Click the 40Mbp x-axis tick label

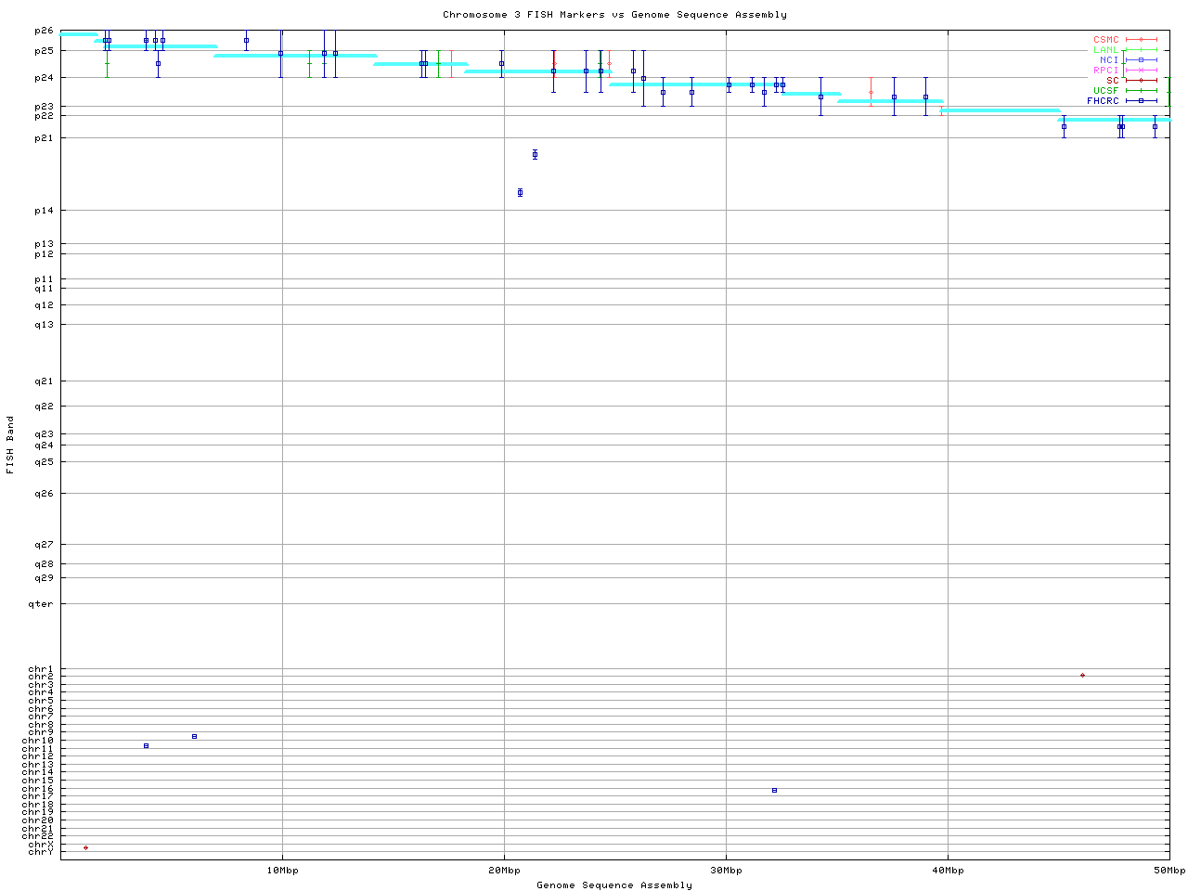(x=948, y=871)
